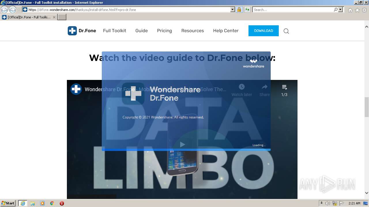The image size is (369, 207).
Task: Click the blue DOWNLOAD button
Action: [x=263, y=31]
